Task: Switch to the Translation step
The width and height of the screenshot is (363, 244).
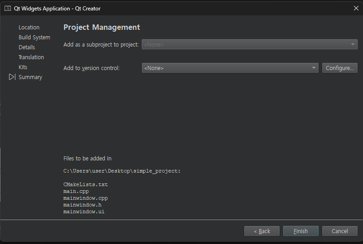Action: click(x=31, y=57)
